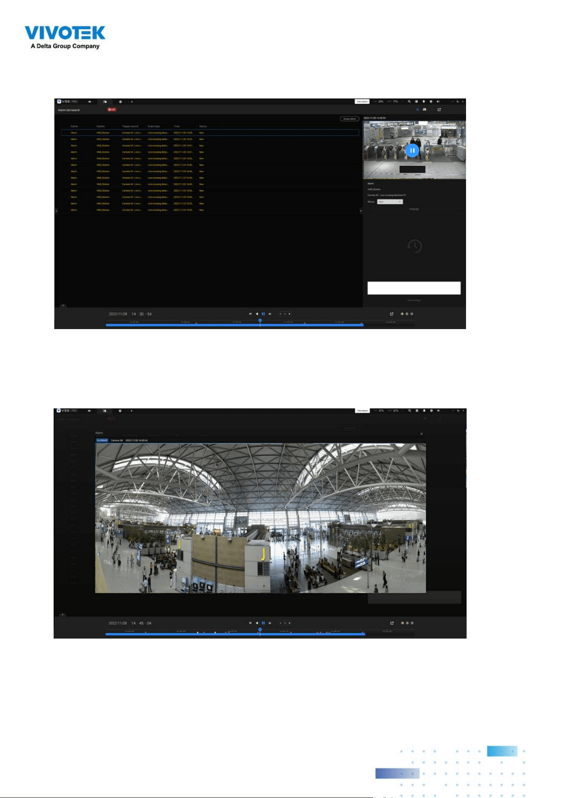Viewport: 564px width, 798px height.
Task: Sort by the Time column header
Action: coord(176,126)
